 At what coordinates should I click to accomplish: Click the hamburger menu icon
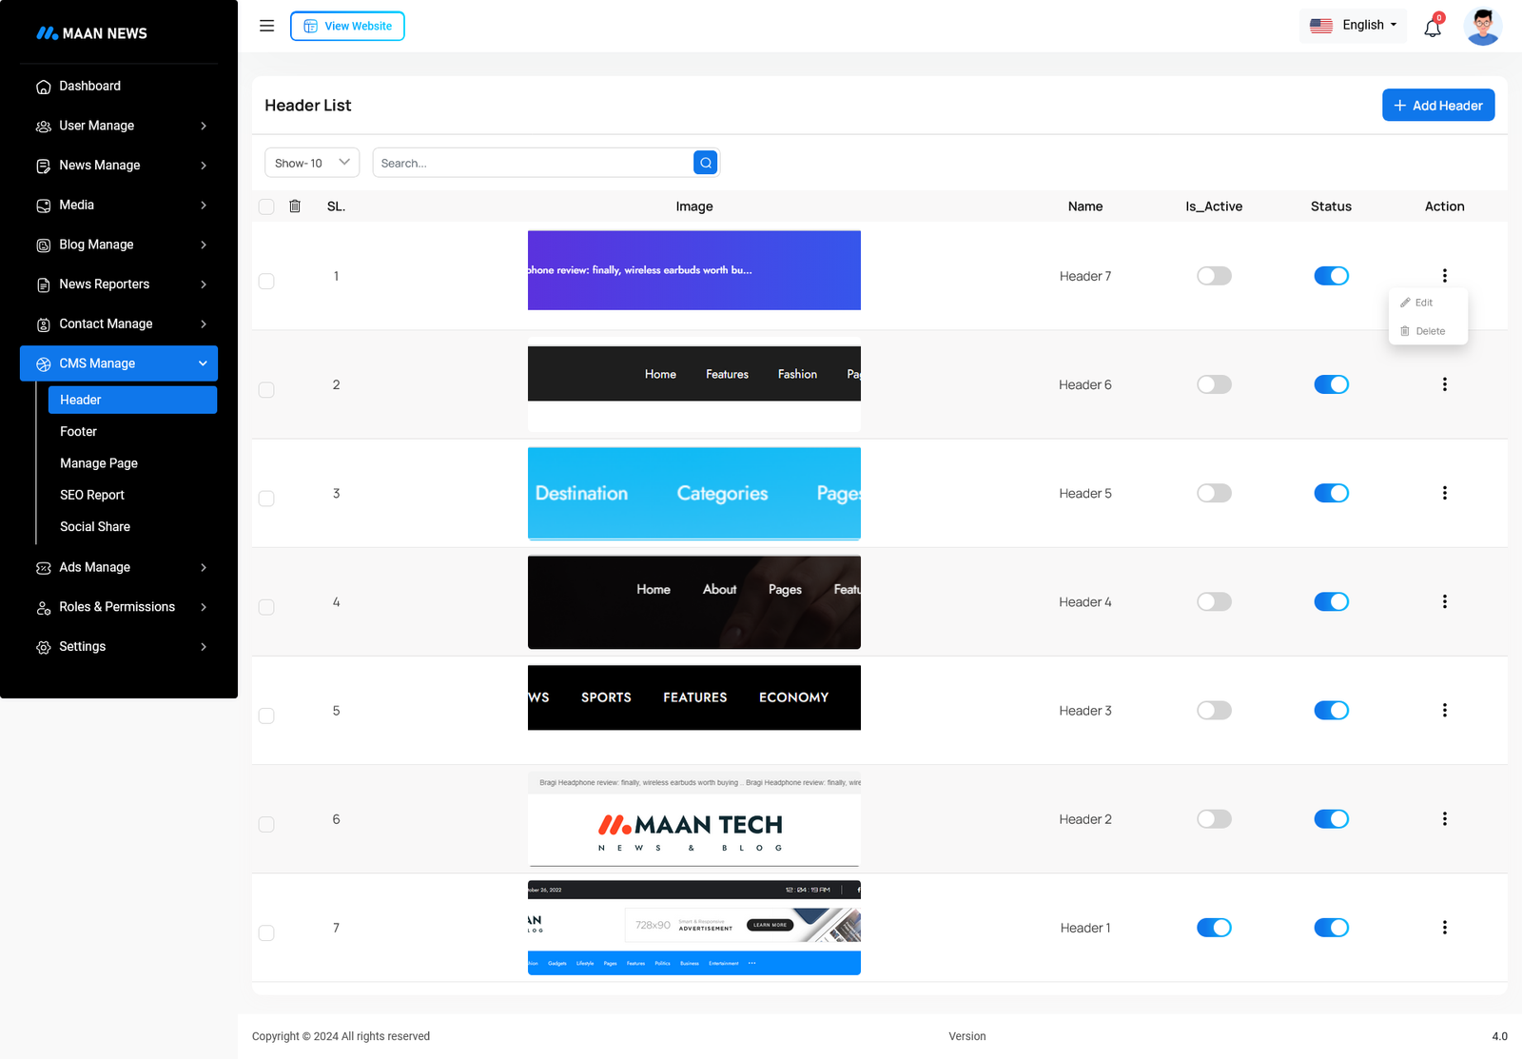[266, 26]
